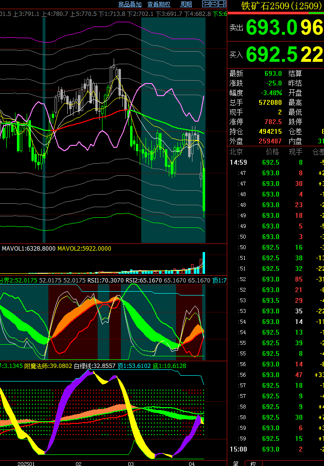Image resolution: width=324 pixels, height=466 pixels.
Task: Click the 昨结 label
Action: 295,83
